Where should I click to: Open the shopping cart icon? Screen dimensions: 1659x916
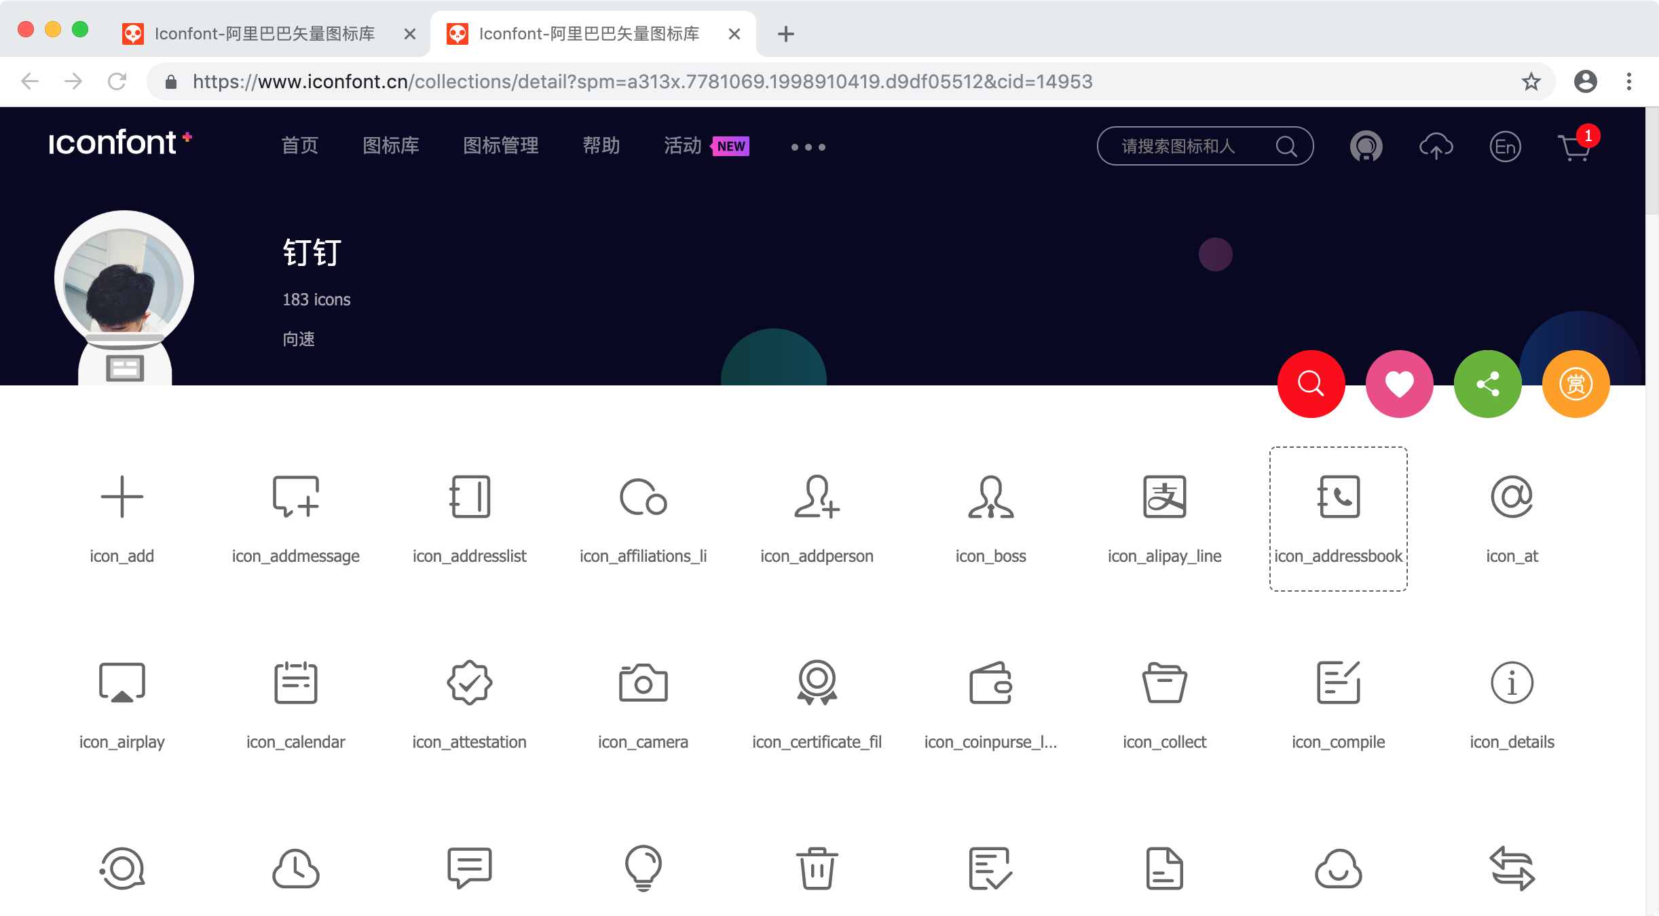[1574, 147]
